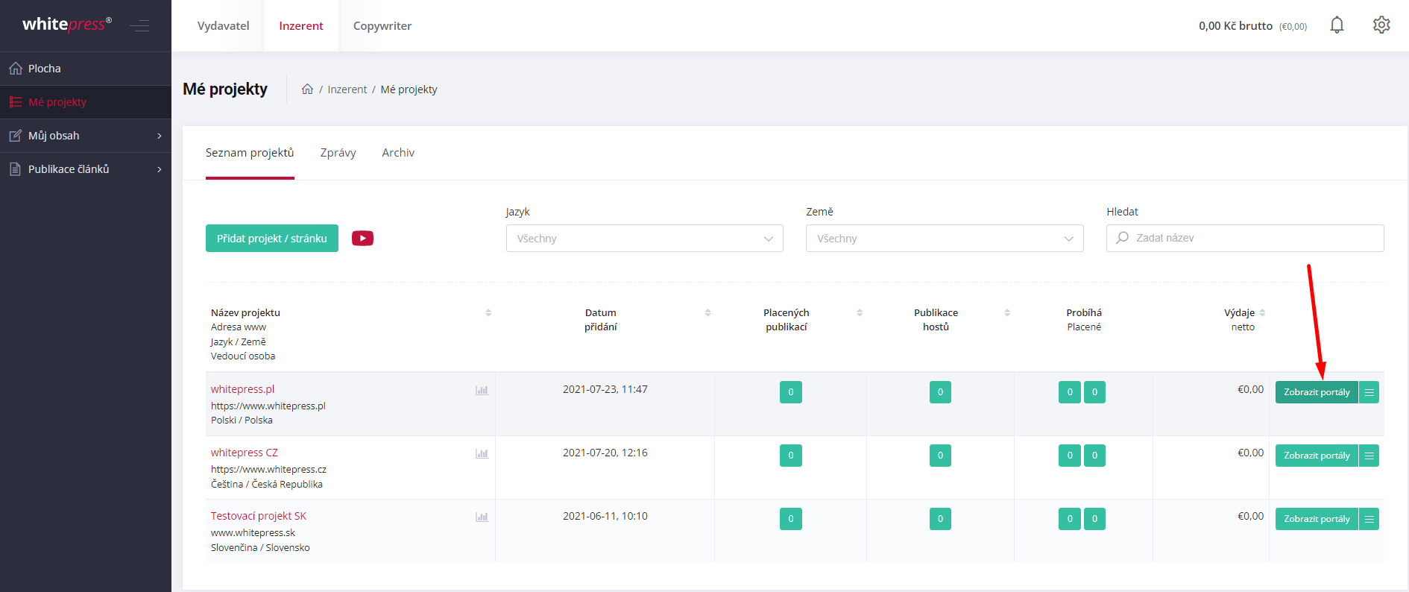Click Zobrazit portály for whitepress.pl
The image size is (1409, 592).
pos(1317,392)
